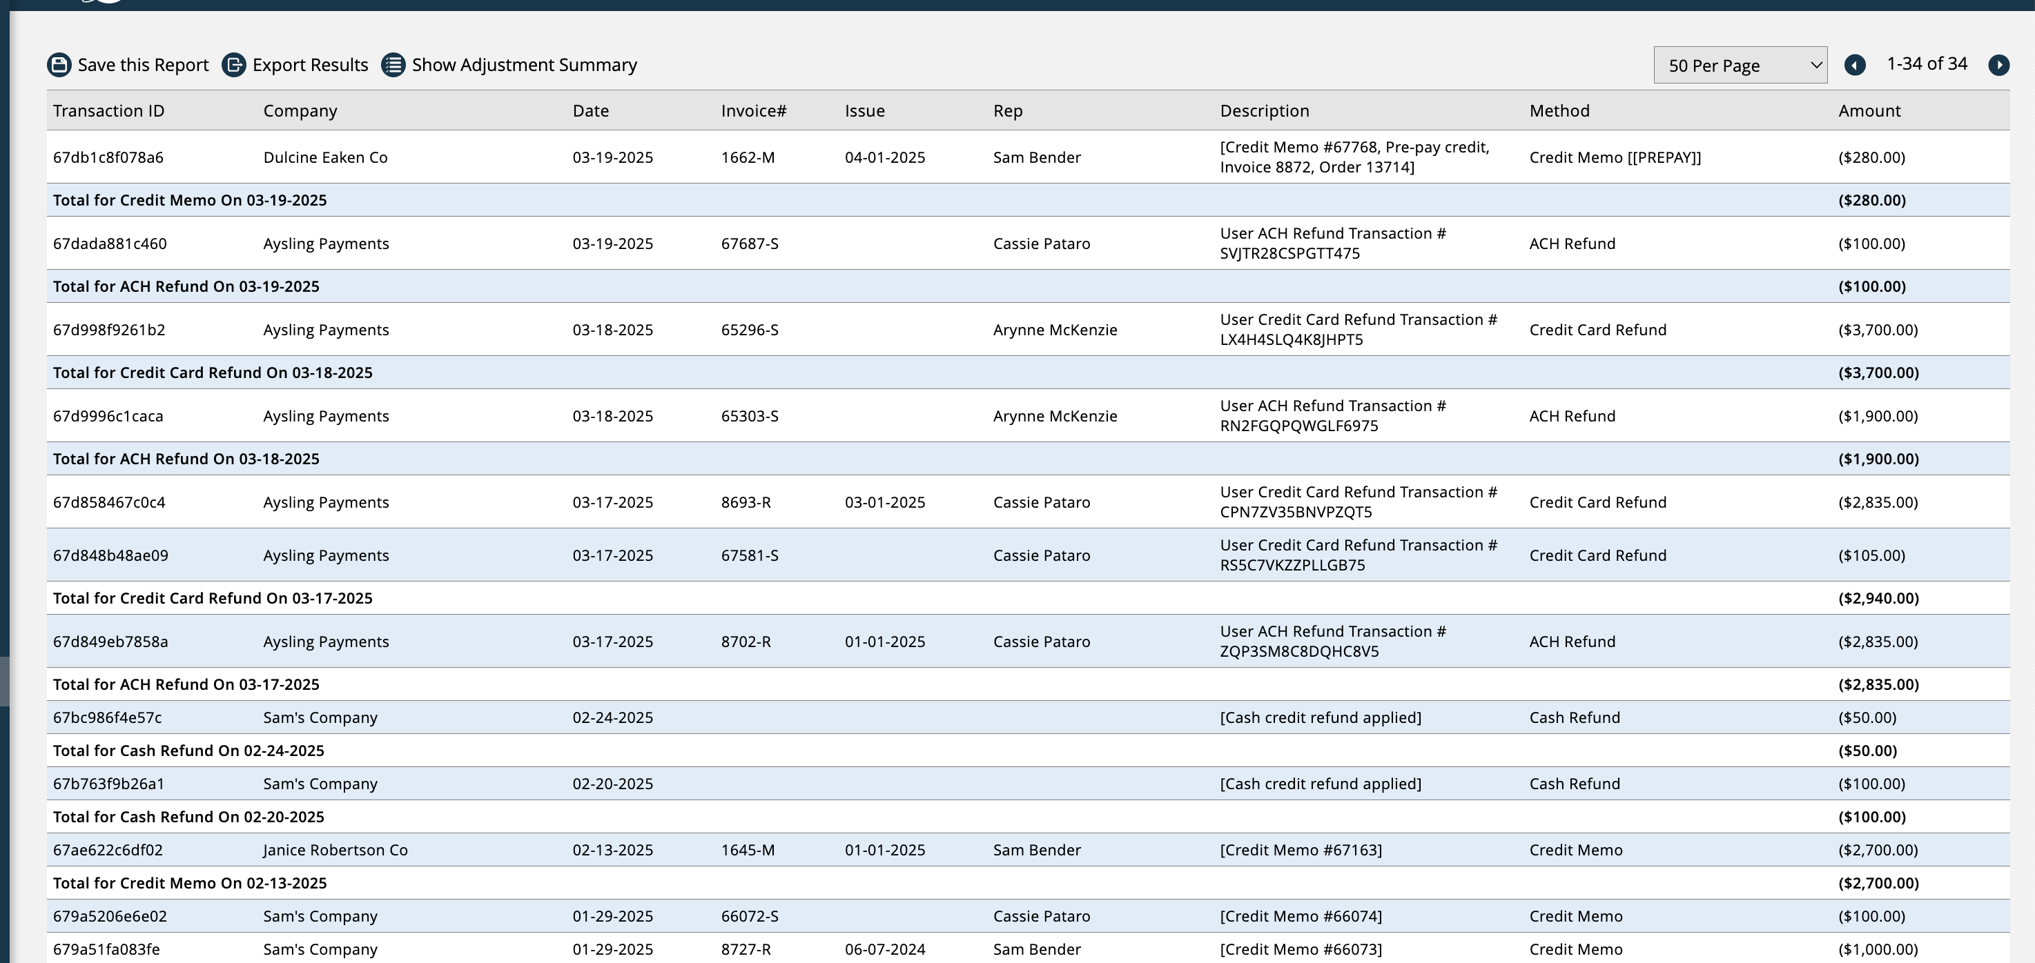Viewport: 2035px width, 963px height.
Task: Click Export Results link
Action: click(311, 65)
